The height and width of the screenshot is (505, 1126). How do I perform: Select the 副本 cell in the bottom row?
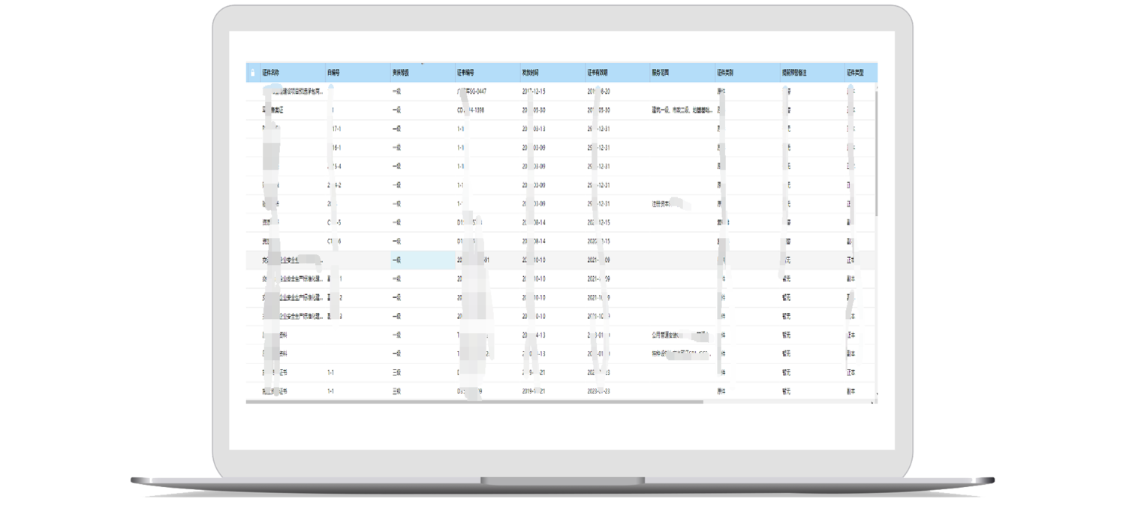click(851, 392)
